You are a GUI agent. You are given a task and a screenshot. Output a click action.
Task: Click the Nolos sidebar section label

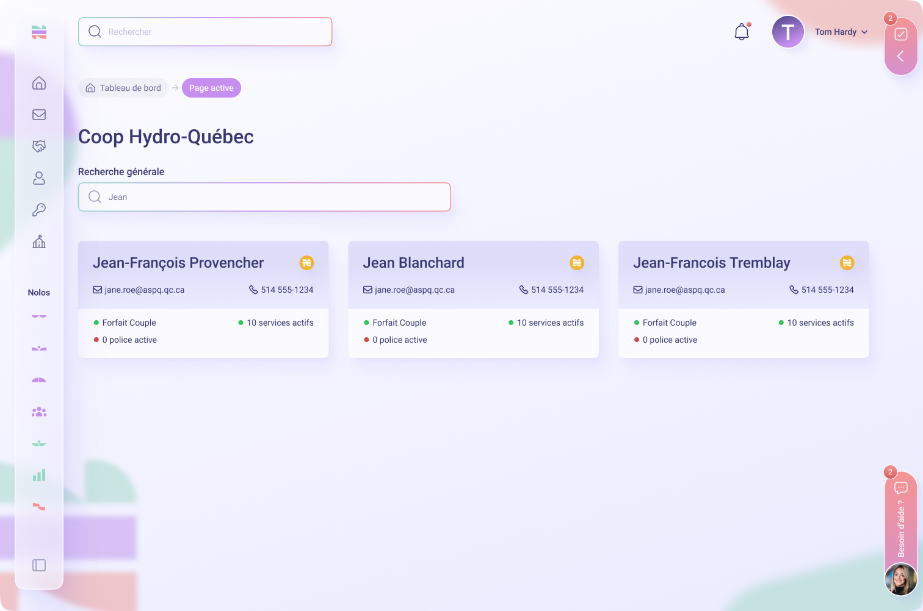click(x=39, y=293)
